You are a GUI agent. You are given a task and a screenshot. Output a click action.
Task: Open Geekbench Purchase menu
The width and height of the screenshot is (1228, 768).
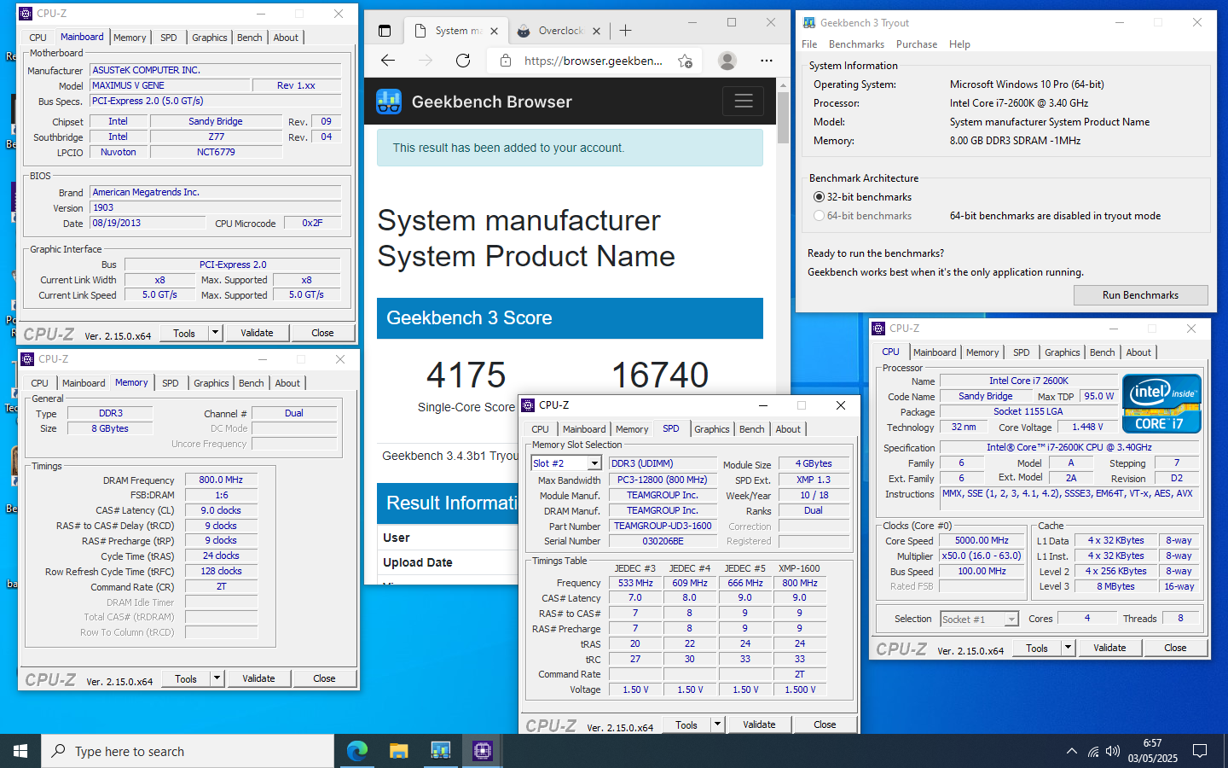917,44
